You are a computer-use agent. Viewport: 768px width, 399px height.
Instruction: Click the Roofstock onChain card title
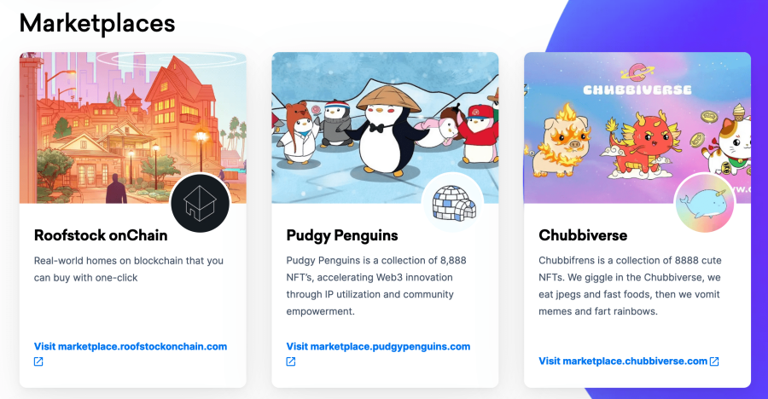(x=101, y=235)
